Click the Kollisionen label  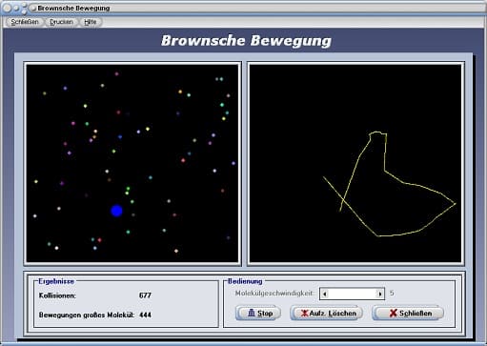pyautogui.click(x=57, y=295)
